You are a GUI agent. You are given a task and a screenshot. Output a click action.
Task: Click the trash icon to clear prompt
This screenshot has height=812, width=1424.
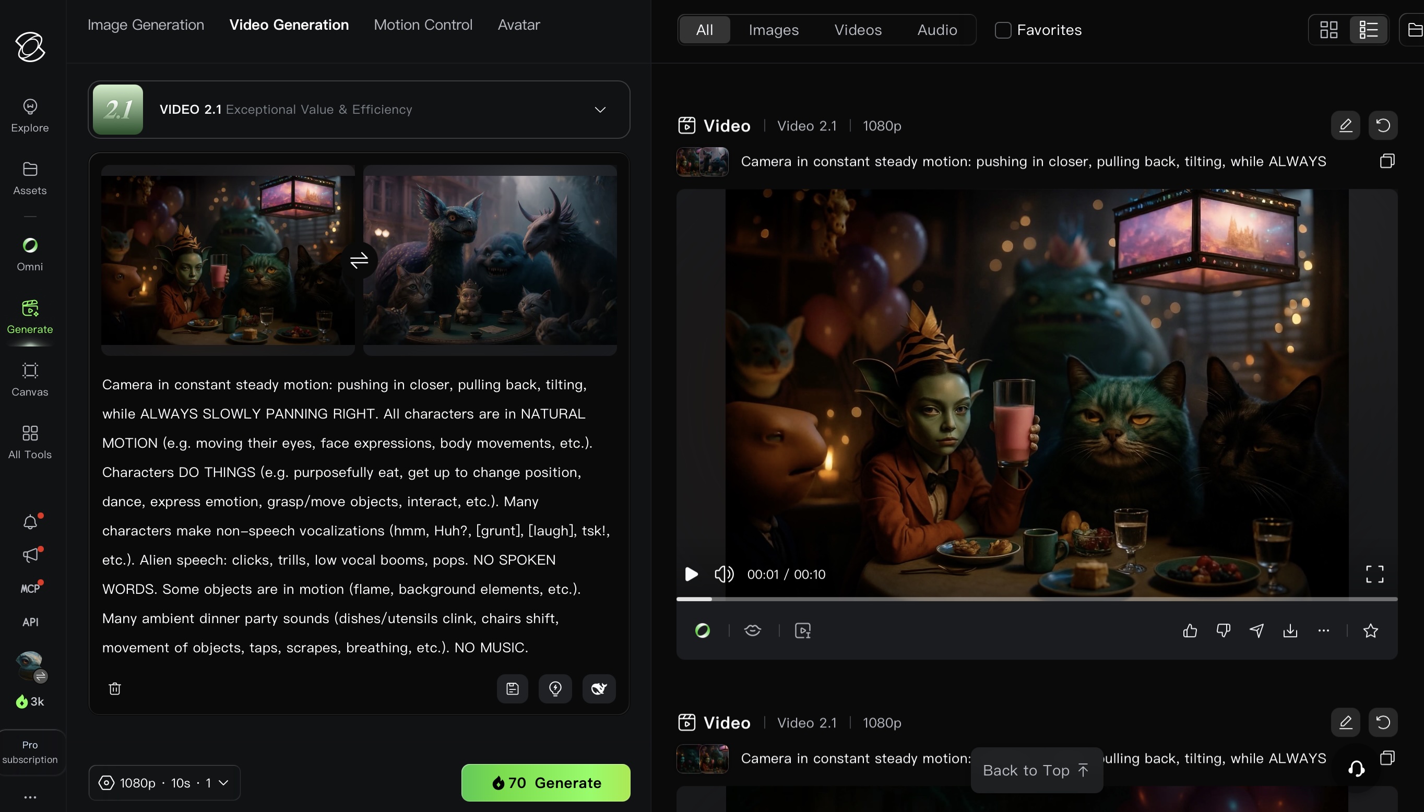click(x=115, y=689)
